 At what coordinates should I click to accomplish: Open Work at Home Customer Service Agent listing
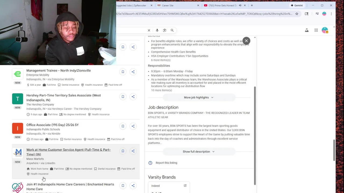[x=69, y=152]
